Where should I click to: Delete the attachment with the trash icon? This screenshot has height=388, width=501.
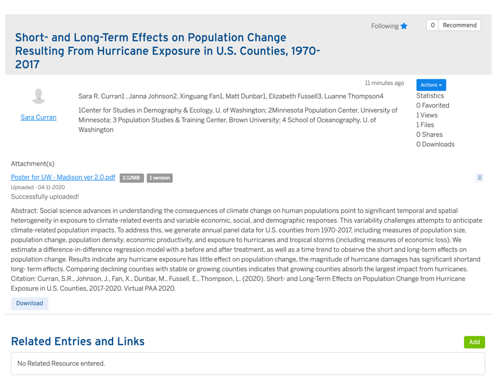[479, 177]
